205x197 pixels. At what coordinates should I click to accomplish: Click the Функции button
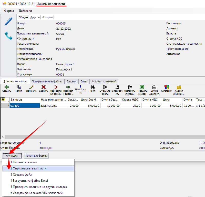[x=12, y=156]
